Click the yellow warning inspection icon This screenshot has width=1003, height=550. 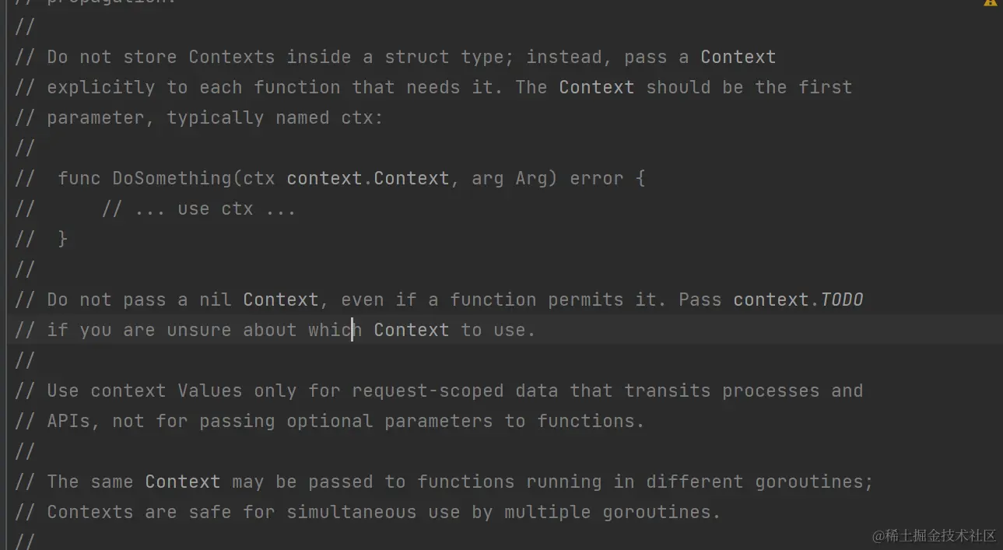(x=990, y=2)
